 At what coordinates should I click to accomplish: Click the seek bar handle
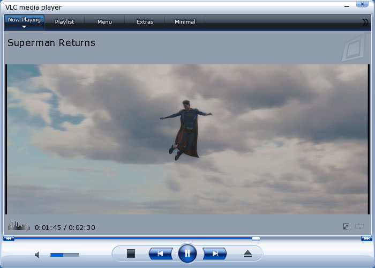pyautogui.click(x=256, y=239)
